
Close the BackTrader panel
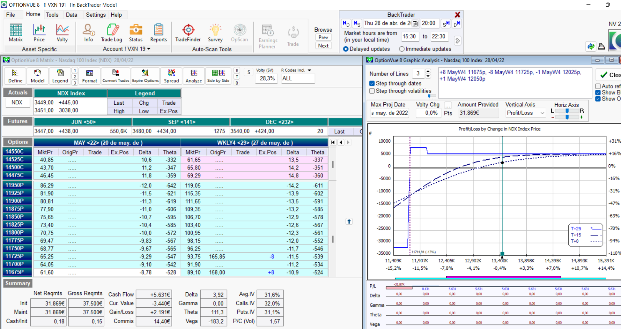pos(457,15)
